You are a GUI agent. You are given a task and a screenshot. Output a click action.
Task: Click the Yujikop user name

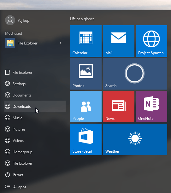point(23,20)
